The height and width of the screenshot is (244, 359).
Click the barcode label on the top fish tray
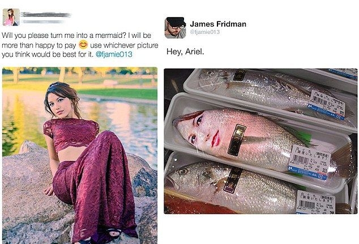tap(327, 105)
